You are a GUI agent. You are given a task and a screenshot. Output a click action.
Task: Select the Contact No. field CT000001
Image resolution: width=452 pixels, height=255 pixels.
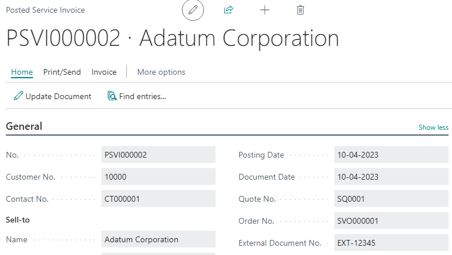click(x=158, y=199)
